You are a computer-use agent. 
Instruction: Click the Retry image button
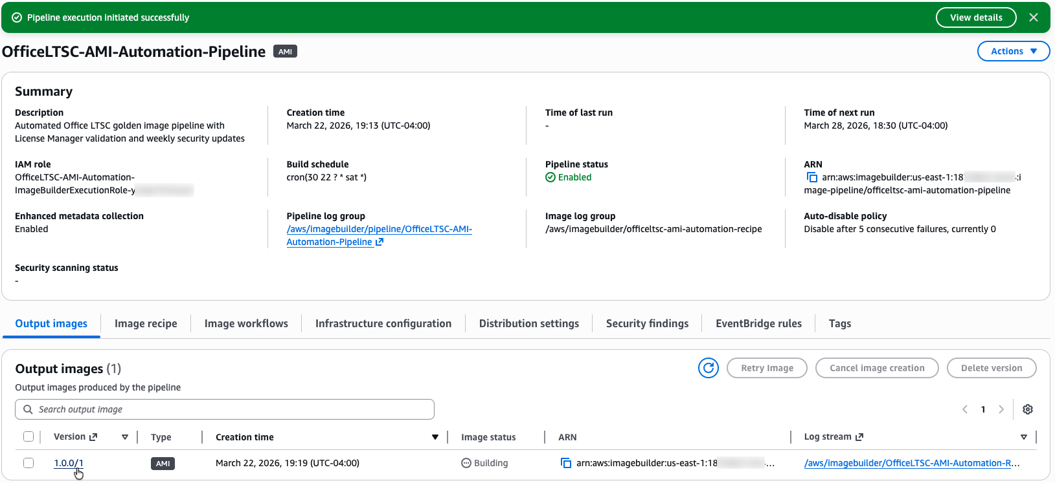tap(767, 368)
